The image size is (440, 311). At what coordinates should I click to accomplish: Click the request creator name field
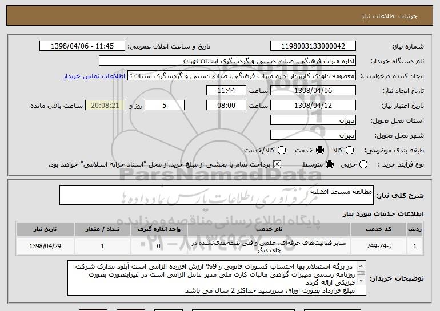242,76
